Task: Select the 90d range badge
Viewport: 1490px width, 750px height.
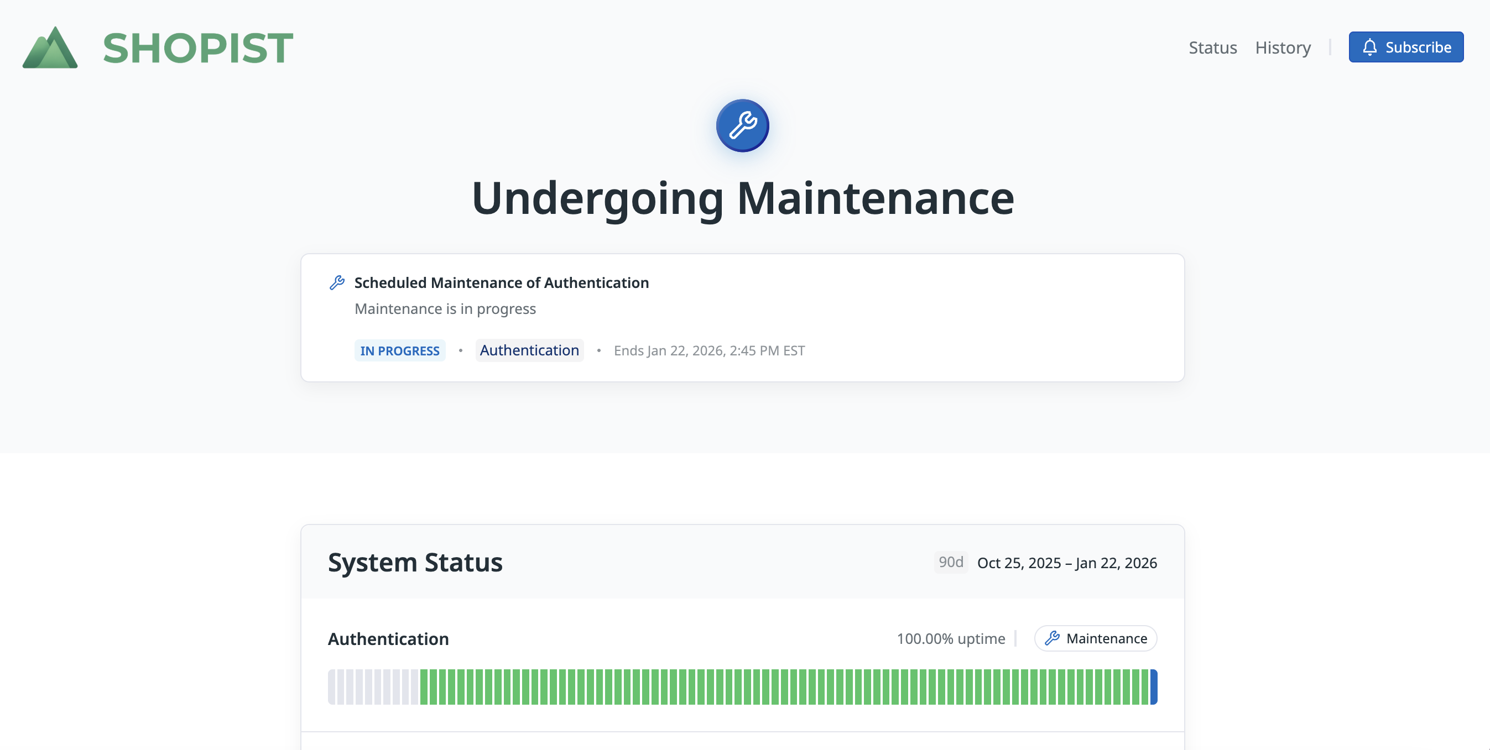Action: (950, 562)
